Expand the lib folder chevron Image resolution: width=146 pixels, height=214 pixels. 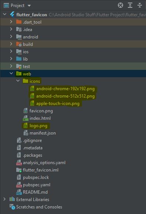coord(11,58)
